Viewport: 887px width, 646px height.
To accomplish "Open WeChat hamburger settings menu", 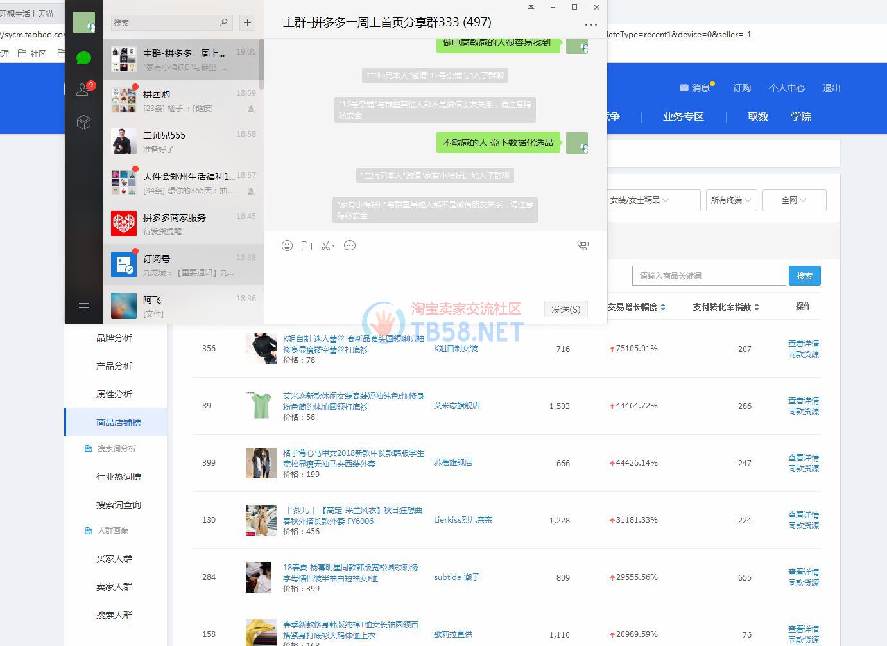I will [84, 307].
